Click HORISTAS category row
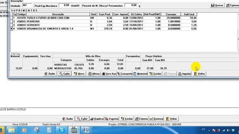 coord(89,64)
